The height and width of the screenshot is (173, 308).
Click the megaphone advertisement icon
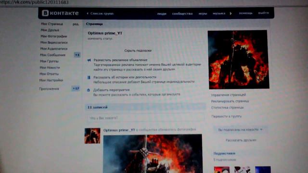89,60
